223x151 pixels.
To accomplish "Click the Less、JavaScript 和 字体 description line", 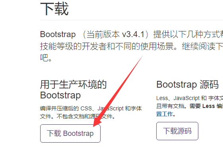I will point(190,98).
